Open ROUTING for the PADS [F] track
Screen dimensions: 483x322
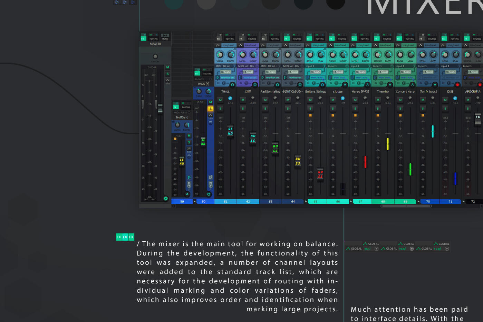207,73
